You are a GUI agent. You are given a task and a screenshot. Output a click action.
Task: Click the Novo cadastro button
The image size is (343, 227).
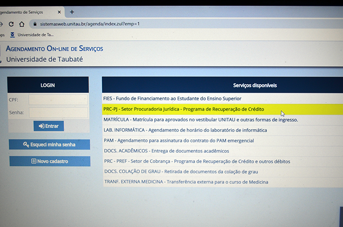[50, 161]
